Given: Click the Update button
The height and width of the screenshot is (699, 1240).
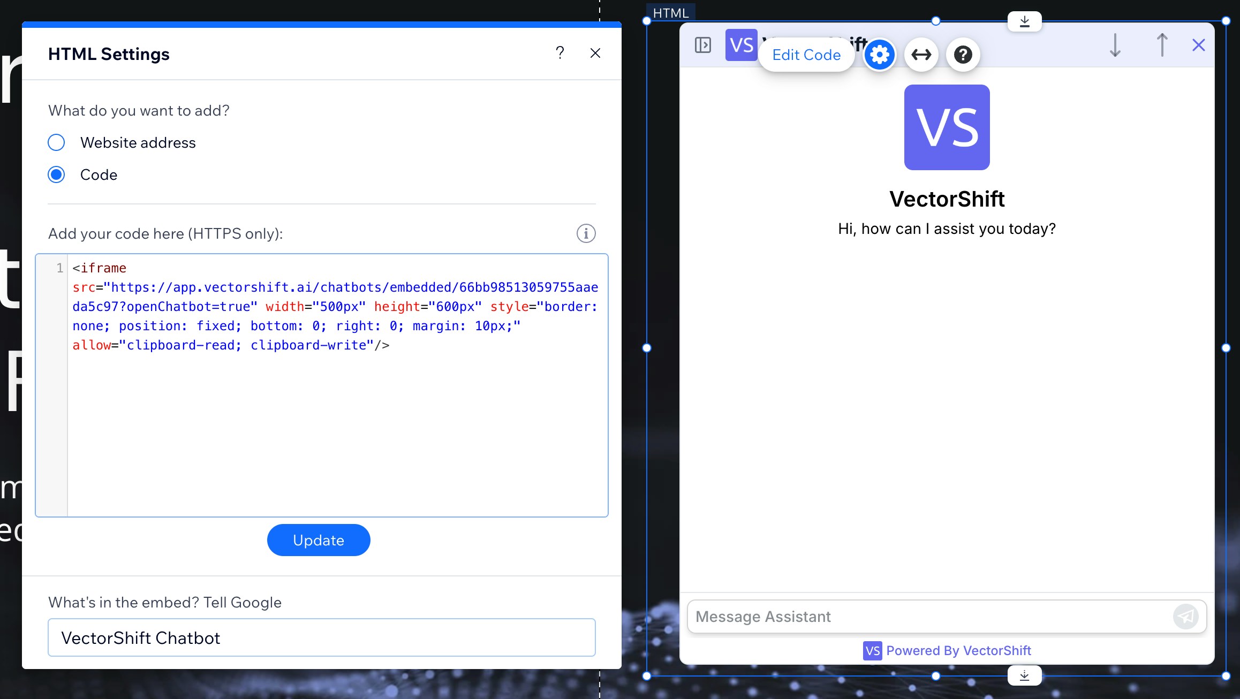Looking at the screenshot, I should 318,540.
